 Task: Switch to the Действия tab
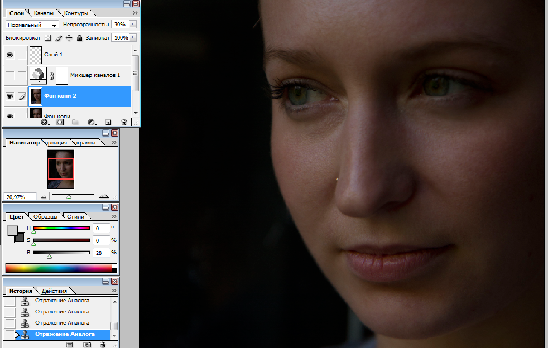(54, 291)
